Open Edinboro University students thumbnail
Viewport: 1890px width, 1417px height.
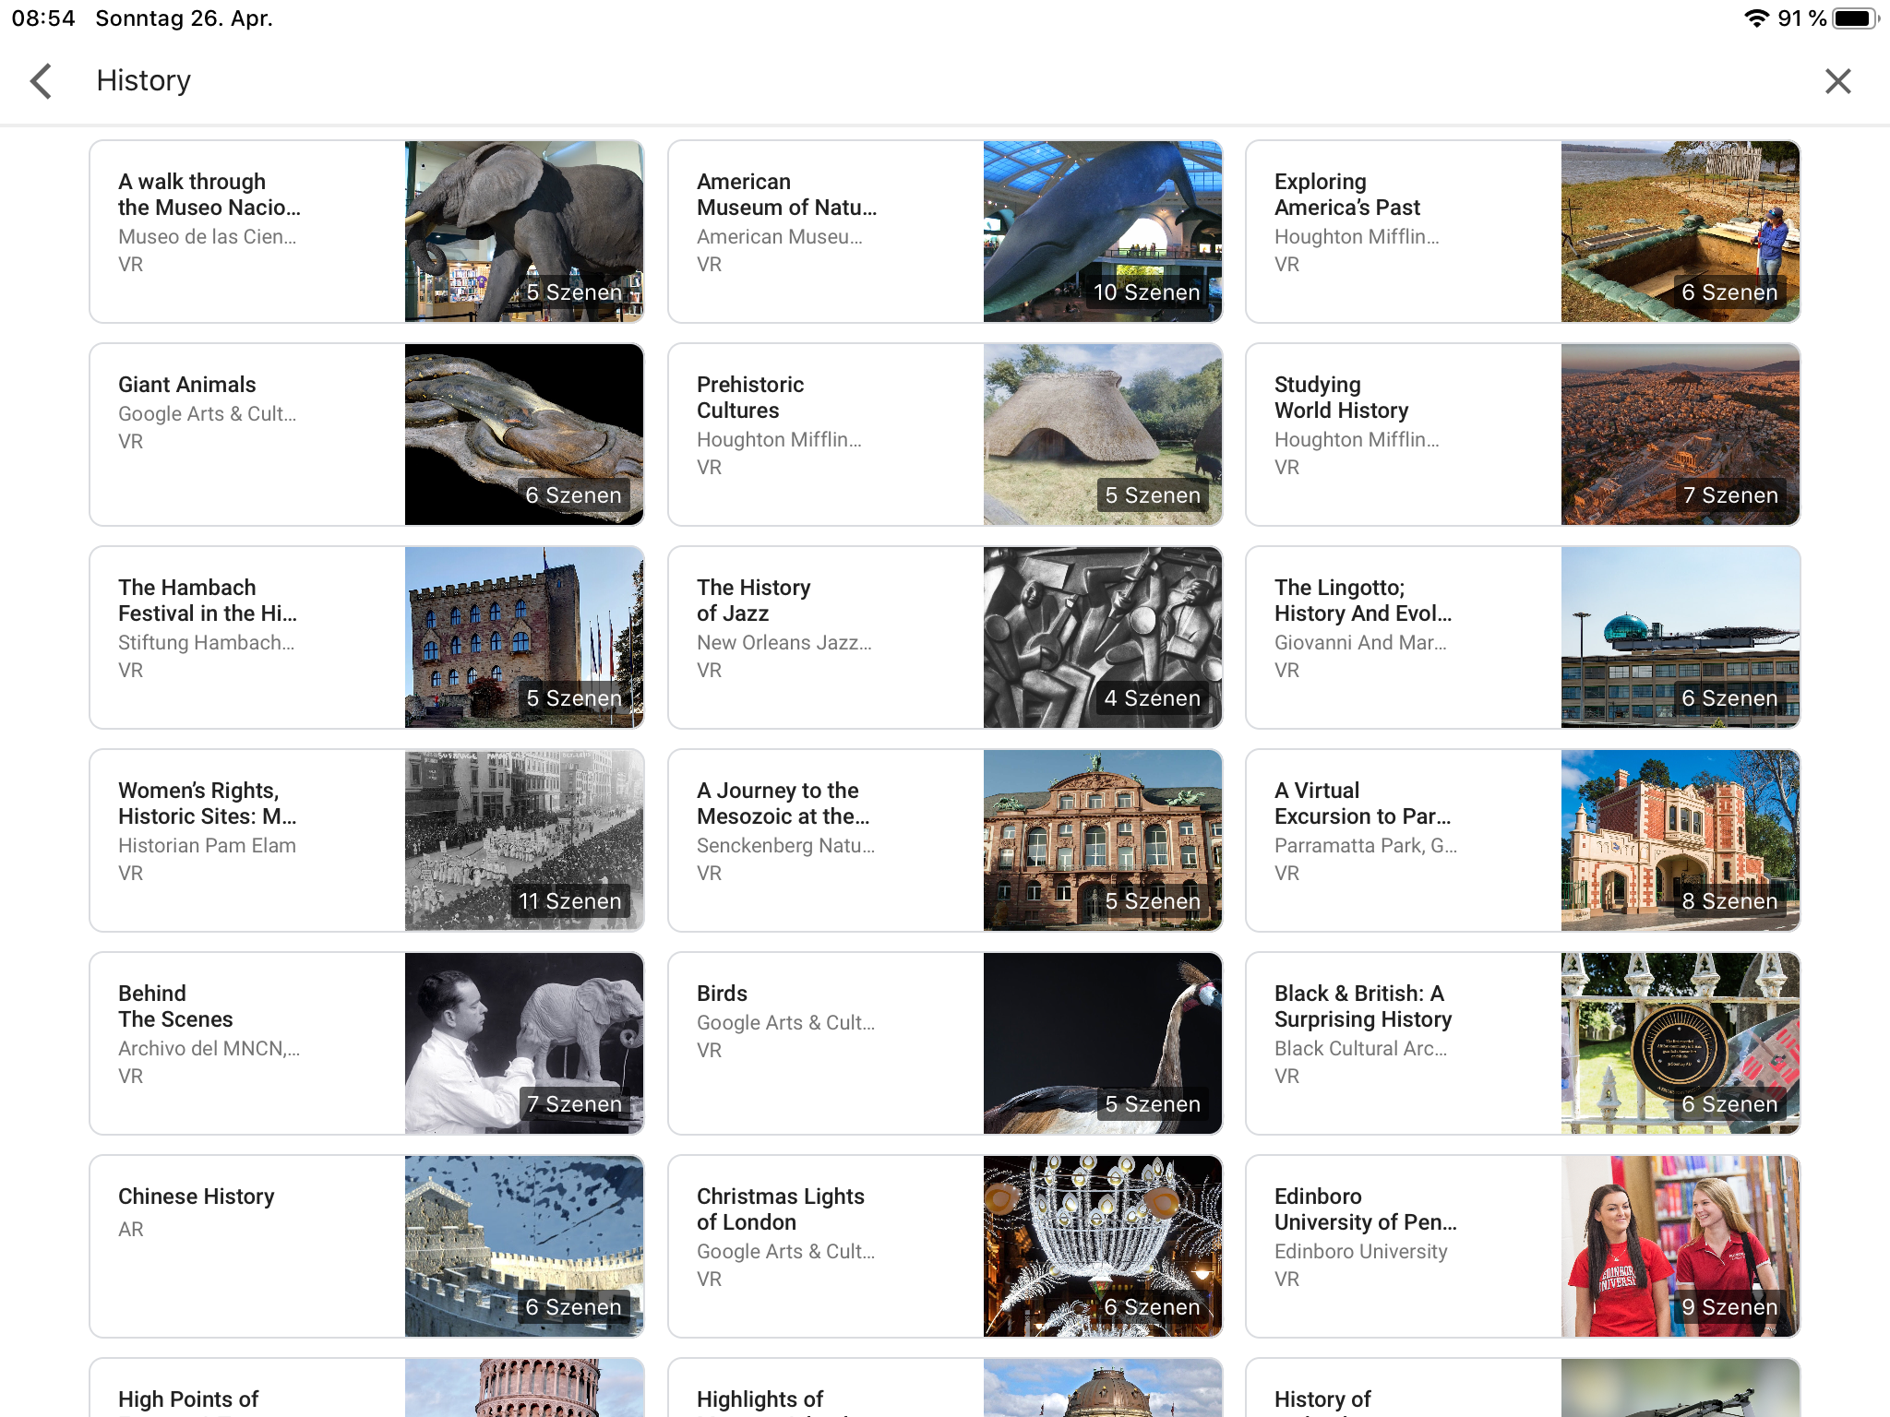point(1681,1246)
